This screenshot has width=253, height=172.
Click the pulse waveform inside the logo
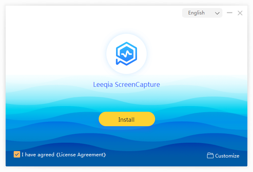[126, 53]
